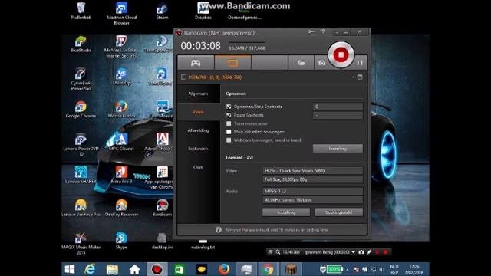Open the Afbeelding settings tab

(198, 130)
